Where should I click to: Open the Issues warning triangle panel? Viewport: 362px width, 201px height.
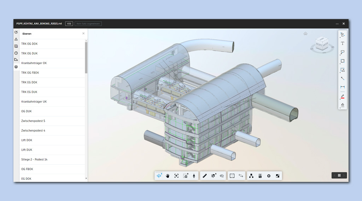(16, 39)
